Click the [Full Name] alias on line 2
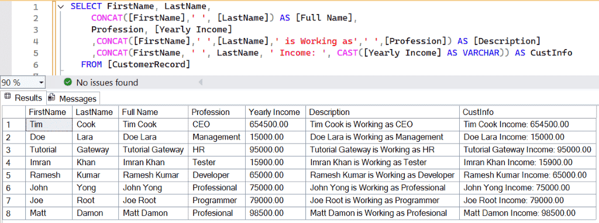 (325, 18)
